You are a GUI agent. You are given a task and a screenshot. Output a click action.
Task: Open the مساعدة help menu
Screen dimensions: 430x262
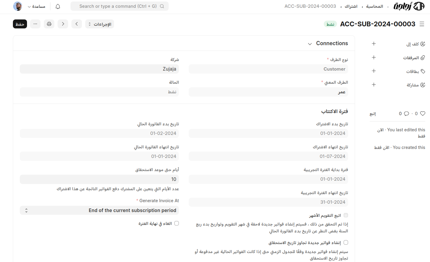[x=36, y=6]
